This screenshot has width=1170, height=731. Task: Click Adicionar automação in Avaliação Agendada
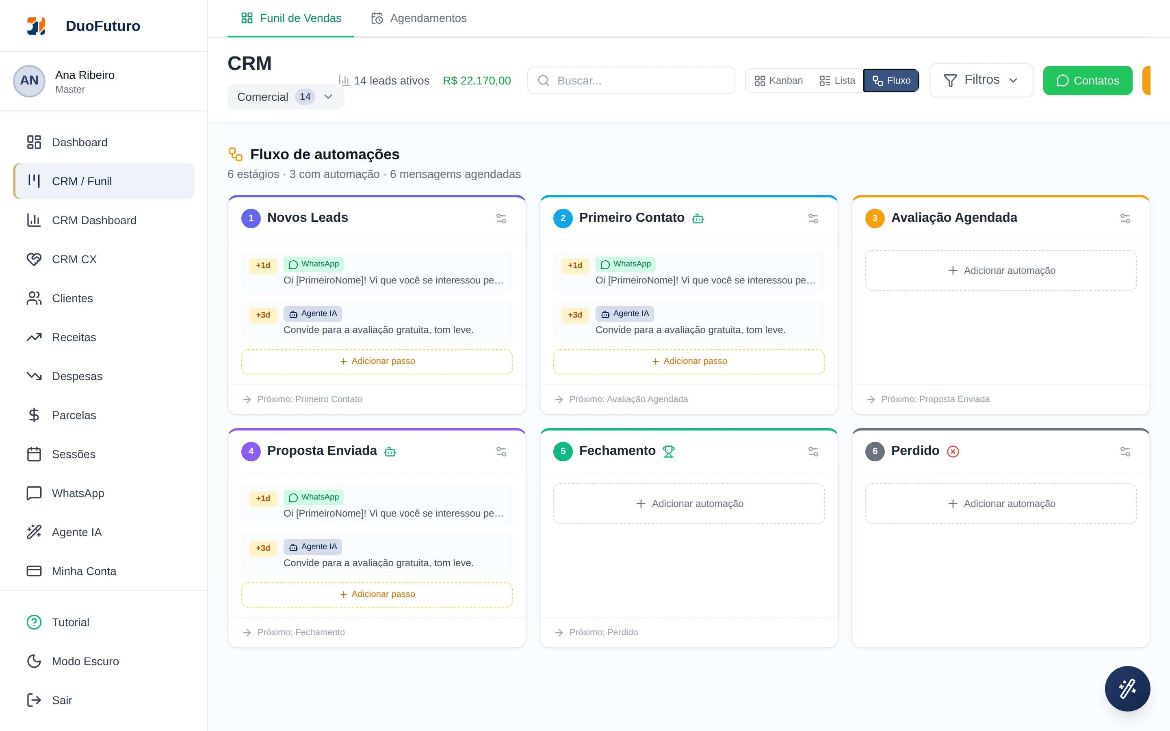point(1001,270)
